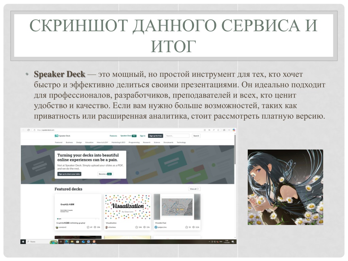Open the Windows Start button
The height and width of the screenshot is (261, 348).
point(23,242)
